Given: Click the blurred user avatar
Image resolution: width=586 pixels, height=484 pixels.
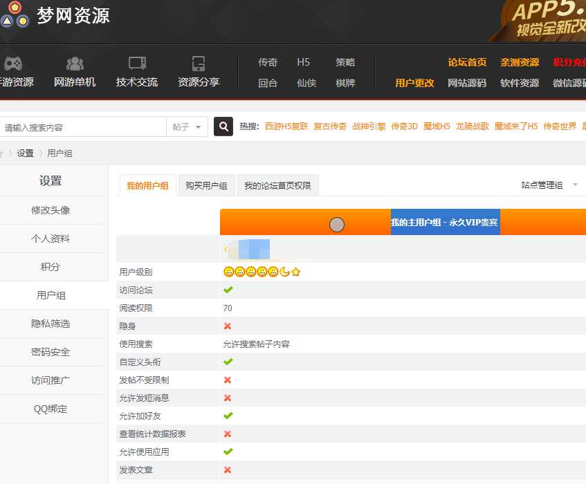Looking at the screenshot, I should (248, 249).
